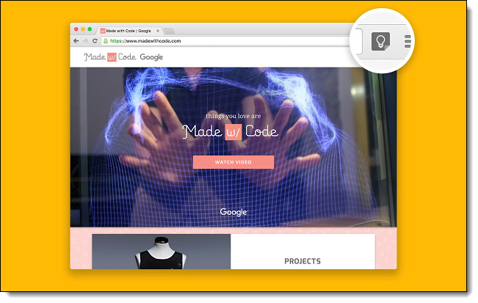Click the Google logo in the page header
The image size is (478, 303).
tap(151, 57)
